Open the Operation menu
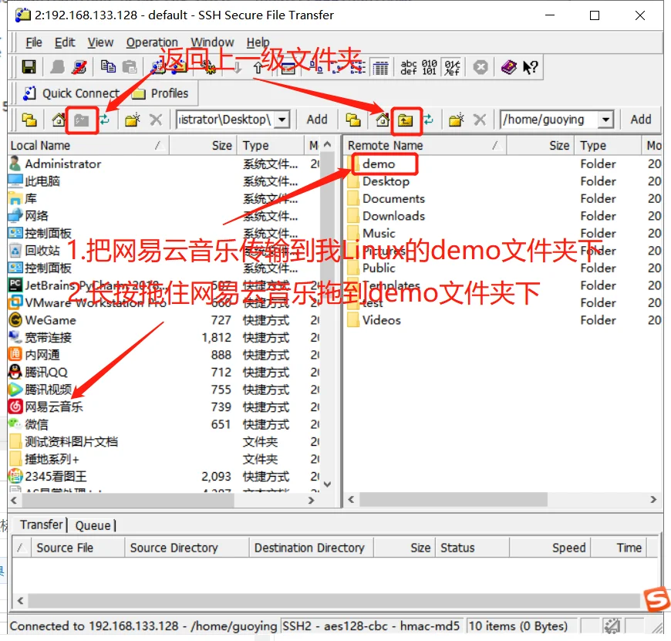 click(152, 42)
